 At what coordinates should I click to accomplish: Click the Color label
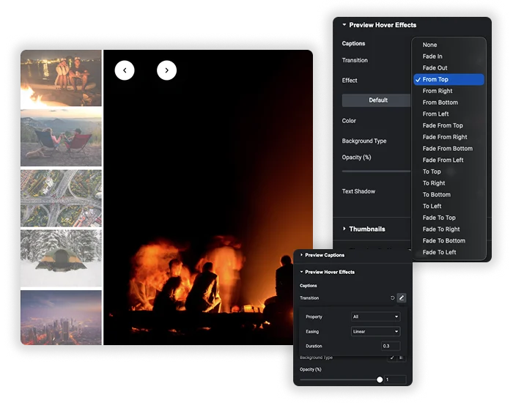point(349,121)
